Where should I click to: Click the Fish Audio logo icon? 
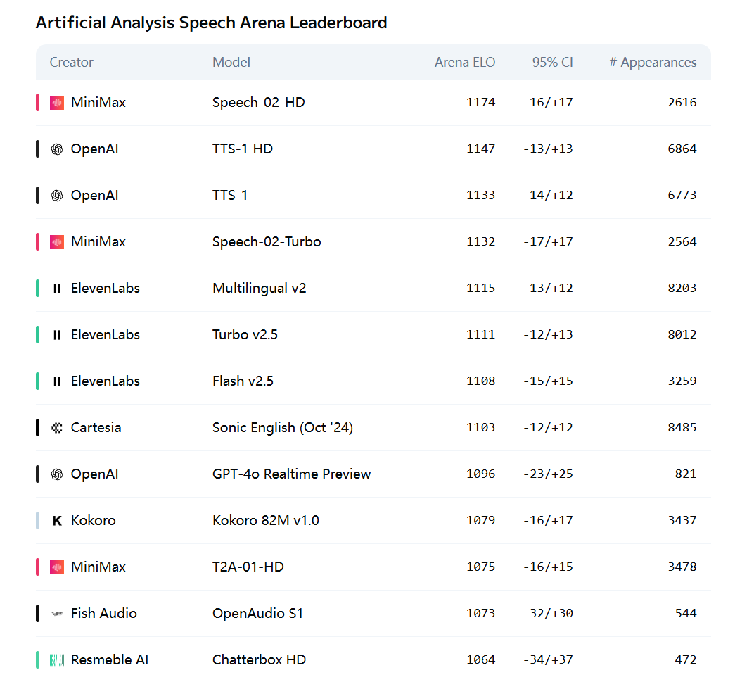(x=57, y=614)
